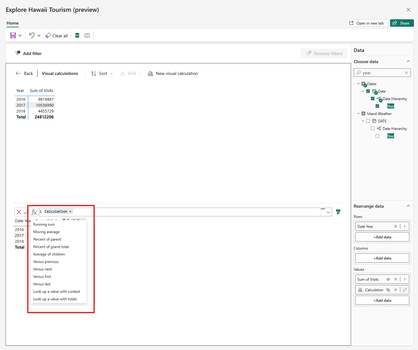Open the fx template function icon
This screenshot has width=418, height=350.
tap(34, 212)
